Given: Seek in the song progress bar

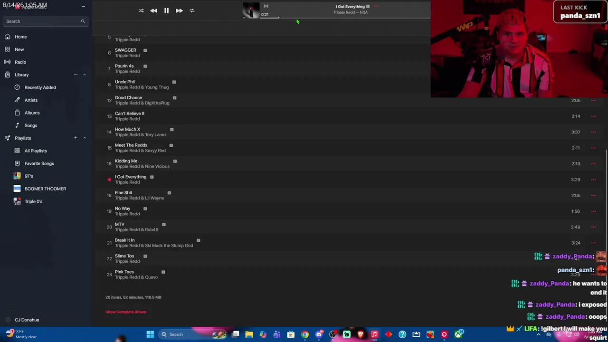Looking at the screenshot, I should click(x=345, y=18).
